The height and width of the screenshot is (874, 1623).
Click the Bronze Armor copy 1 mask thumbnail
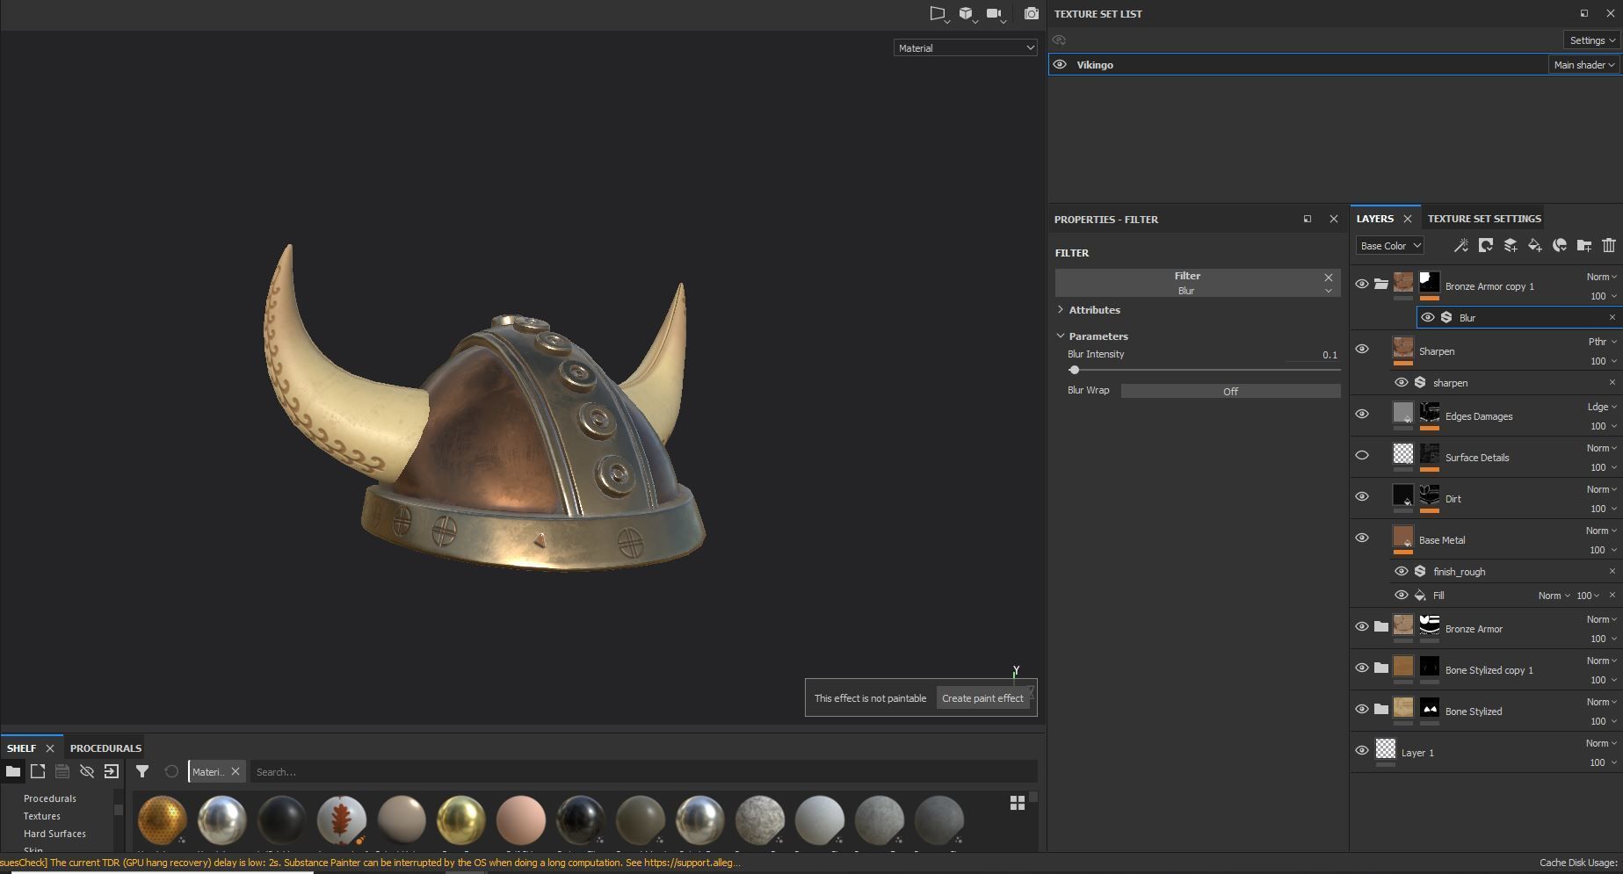click(x=1430, y=282)
